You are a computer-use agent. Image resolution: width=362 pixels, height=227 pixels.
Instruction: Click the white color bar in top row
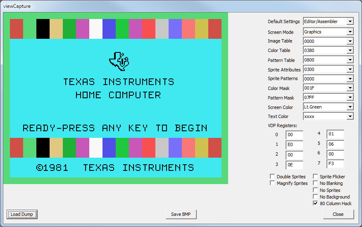[96, 29]
